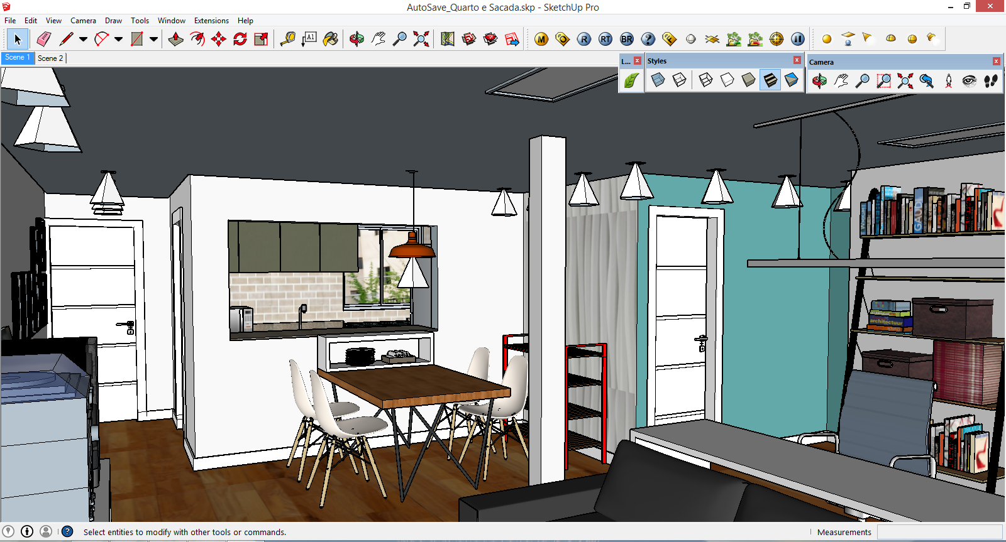Click the Measurements input box
The width and height of the screenshot is (1006, 542).
939,532
